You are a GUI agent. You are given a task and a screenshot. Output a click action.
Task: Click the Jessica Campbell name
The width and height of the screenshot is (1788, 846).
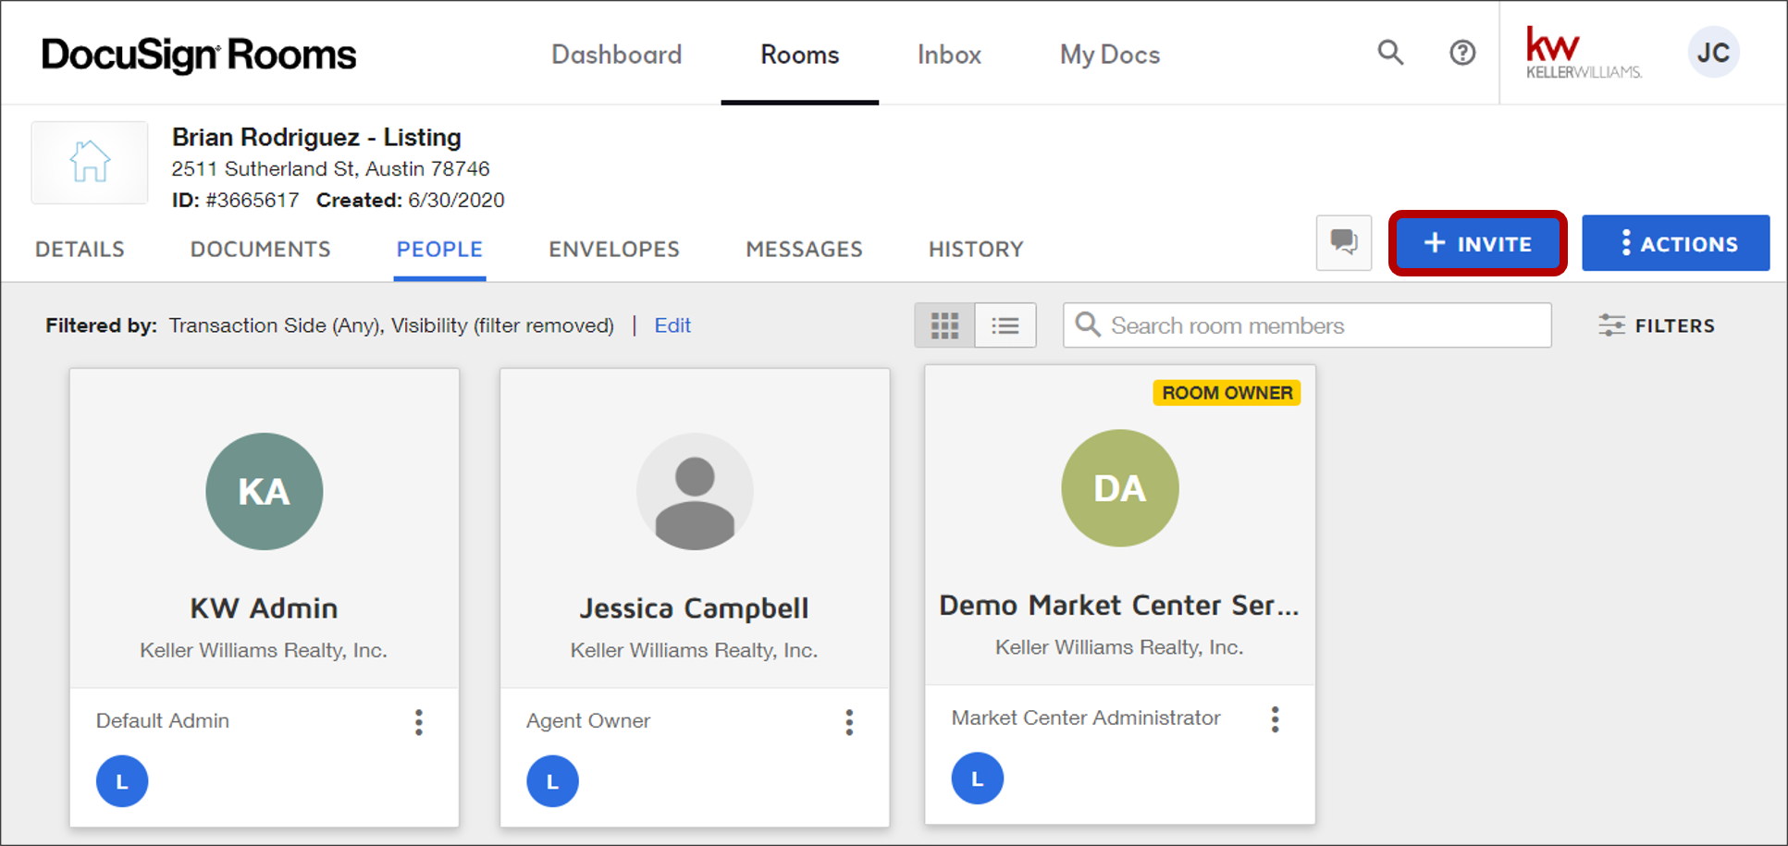(x=695, y=608)
